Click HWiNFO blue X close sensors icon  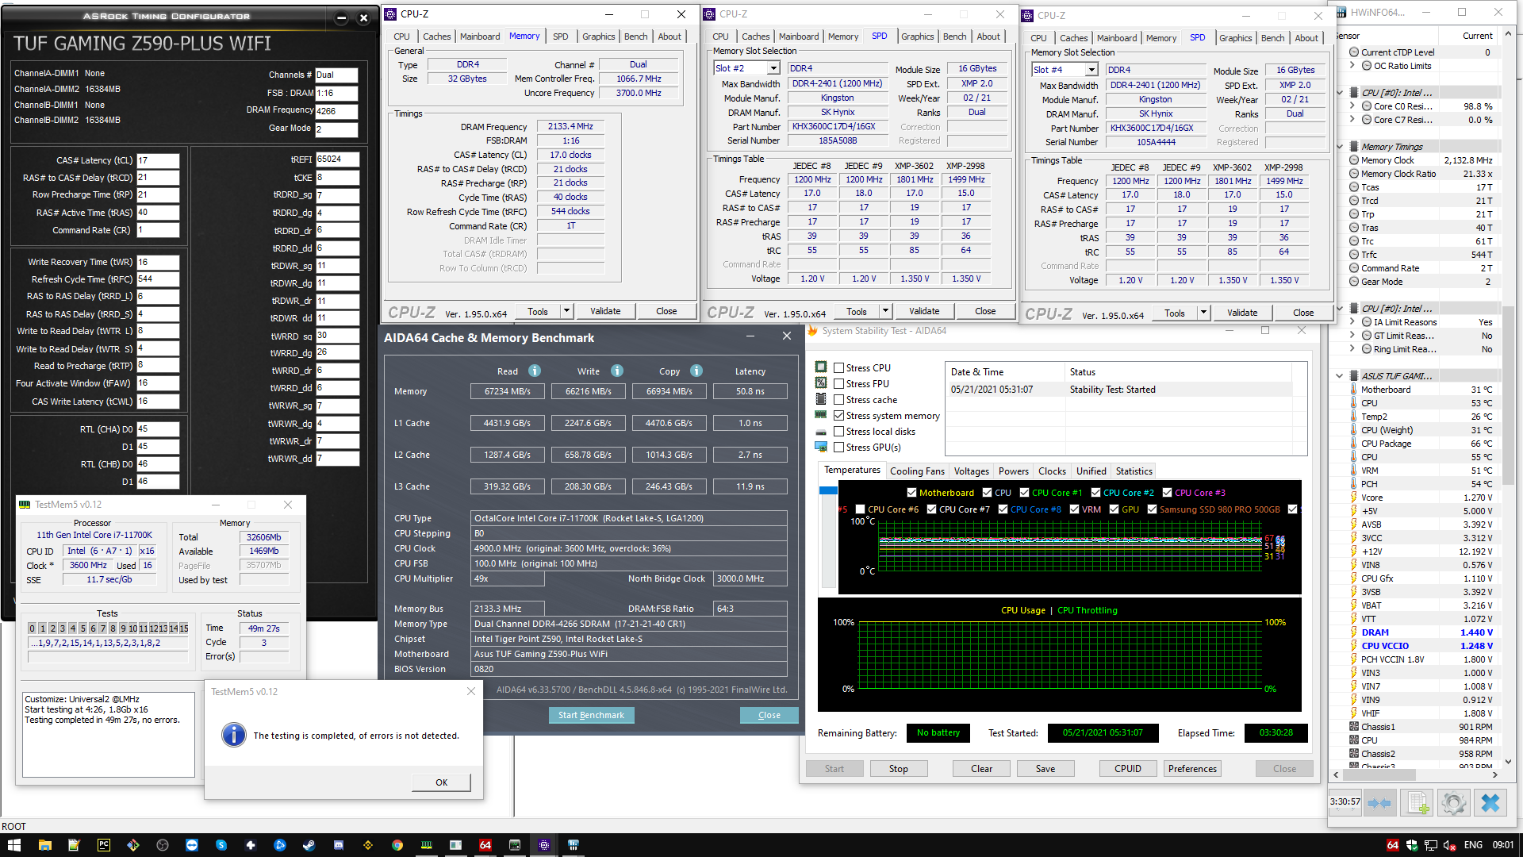[x=1490, y=803]
